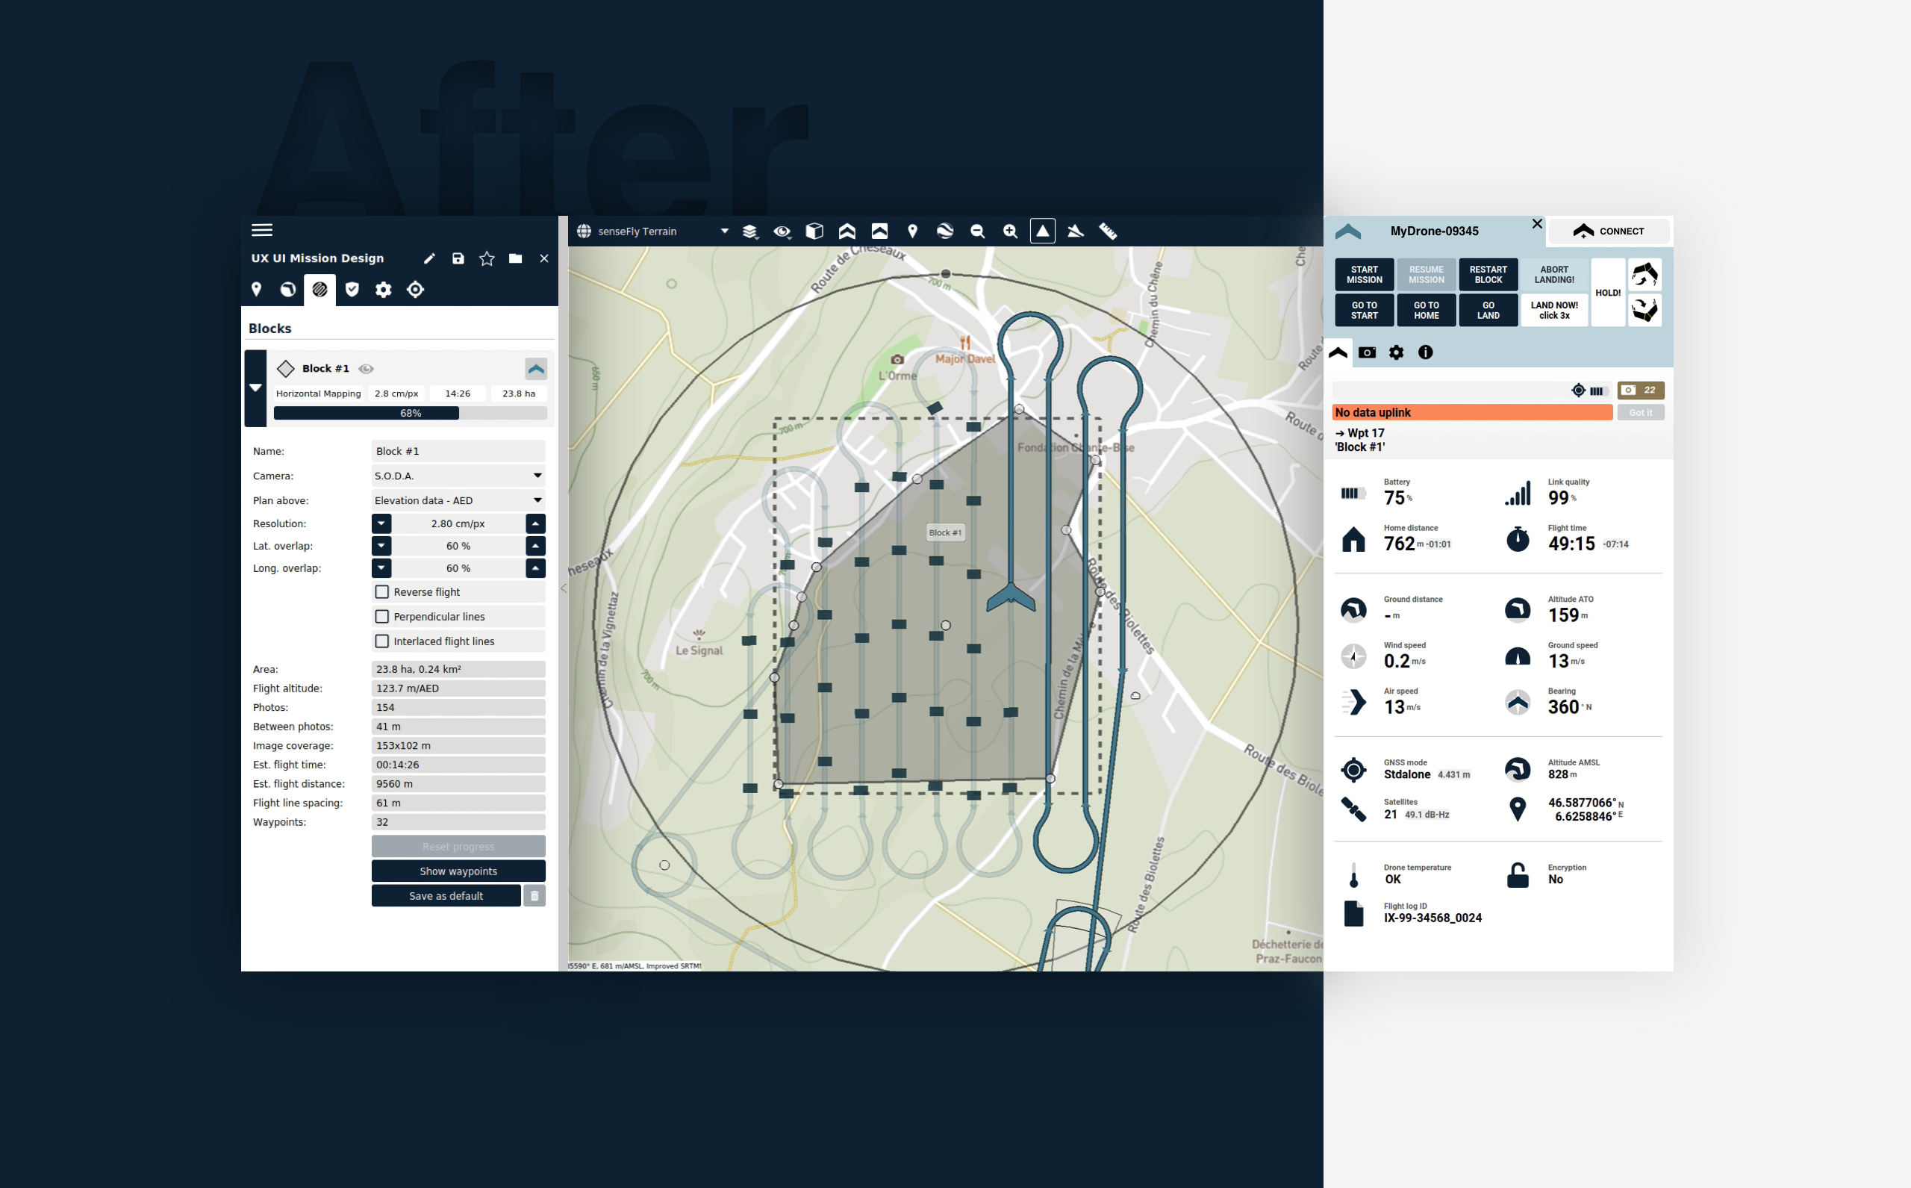Click the trash icon beside Save as default

(534, 896)
